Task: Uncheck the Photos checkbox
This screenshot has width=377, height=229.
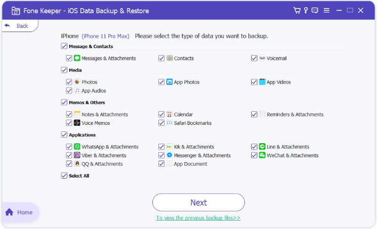Action: coord(69,82)
